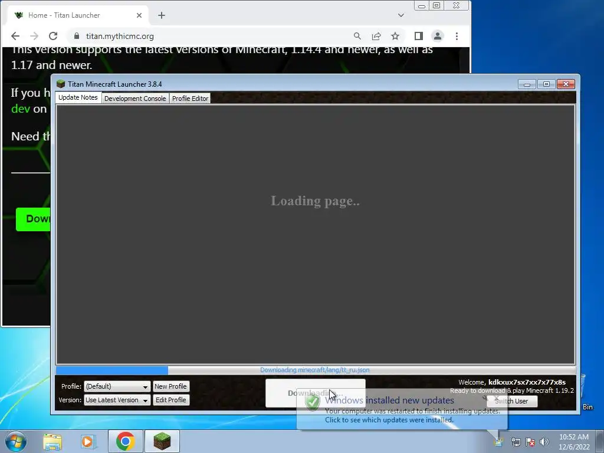This screenshot has height=453, width=604.
Task: Switch to the Update Notes tab
Action: click(78, 97)
